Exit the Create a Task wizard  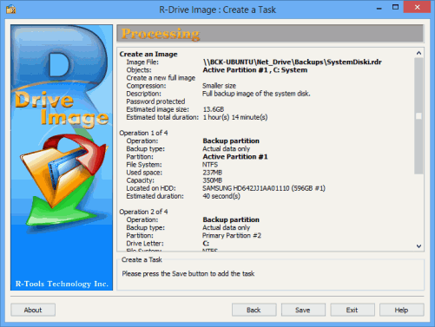[x=353, y=310]
